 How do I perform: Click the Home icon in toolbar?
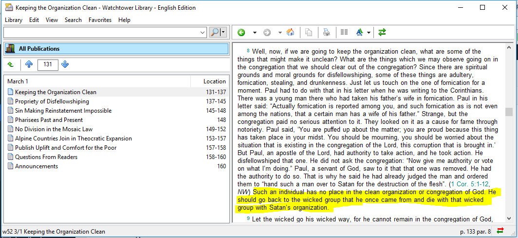pos(290,33)
